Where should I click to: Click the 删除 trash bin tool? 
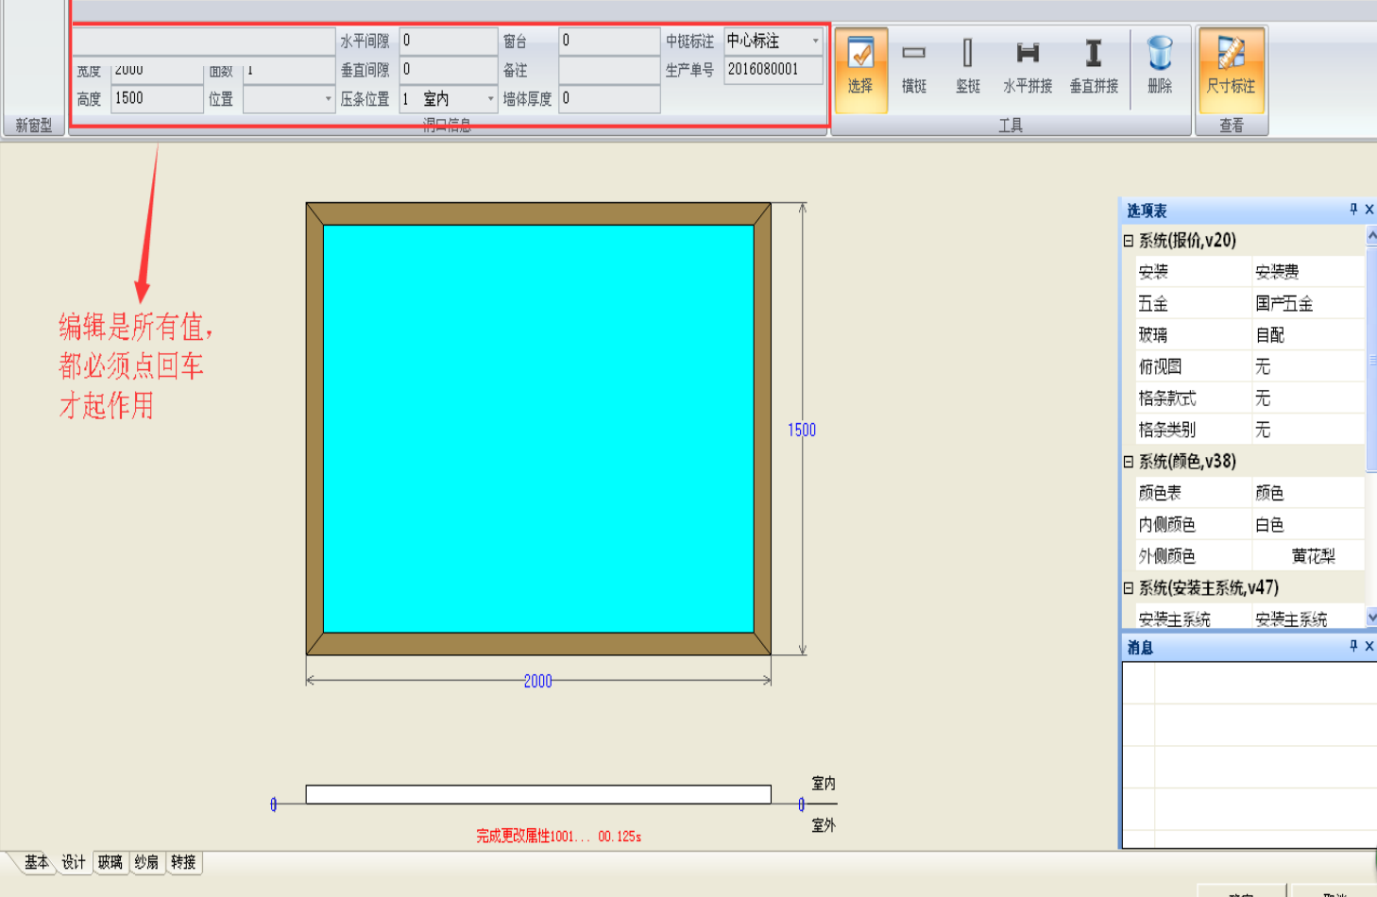pos(1160,67)
